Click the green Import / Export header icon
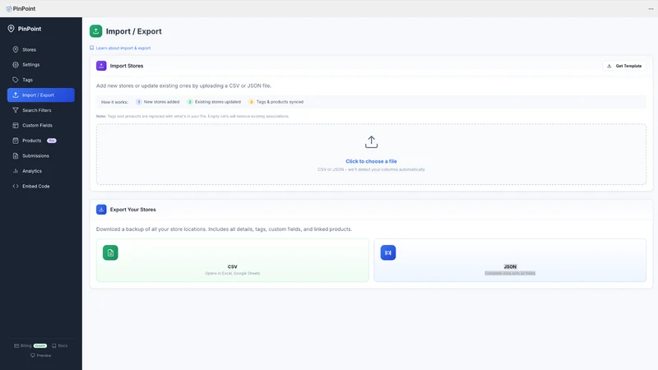The width and height of the screenshot is (658, 370). click(95, 31)
